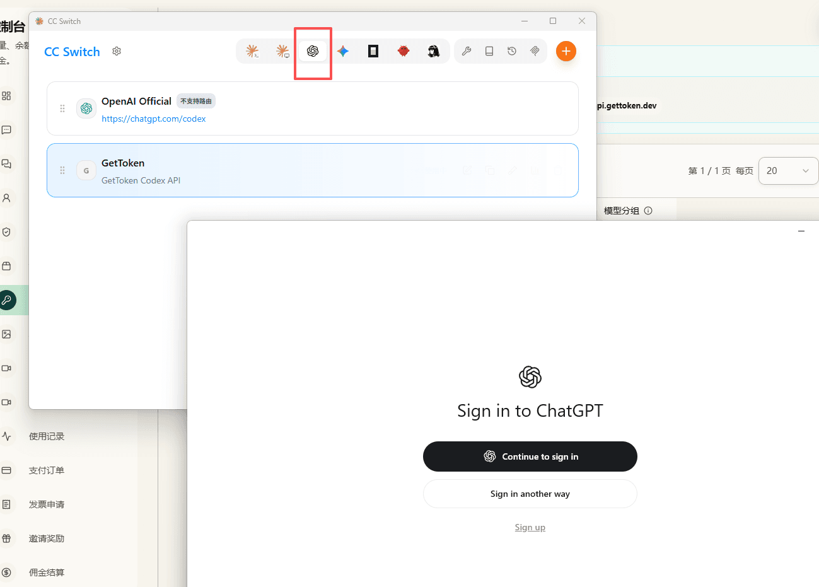Select the GetToken provider card title
The width and height of the screenshot is (819, 587).
pyautogui.click(x=123, y=163)
